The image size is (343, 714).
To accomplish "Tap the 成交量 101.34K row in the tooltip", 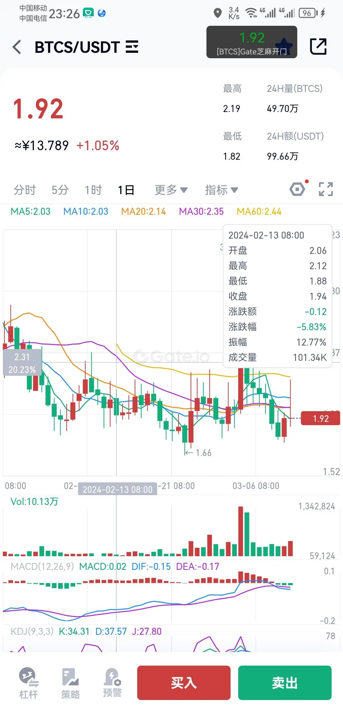I will click(x=277, y=357).
